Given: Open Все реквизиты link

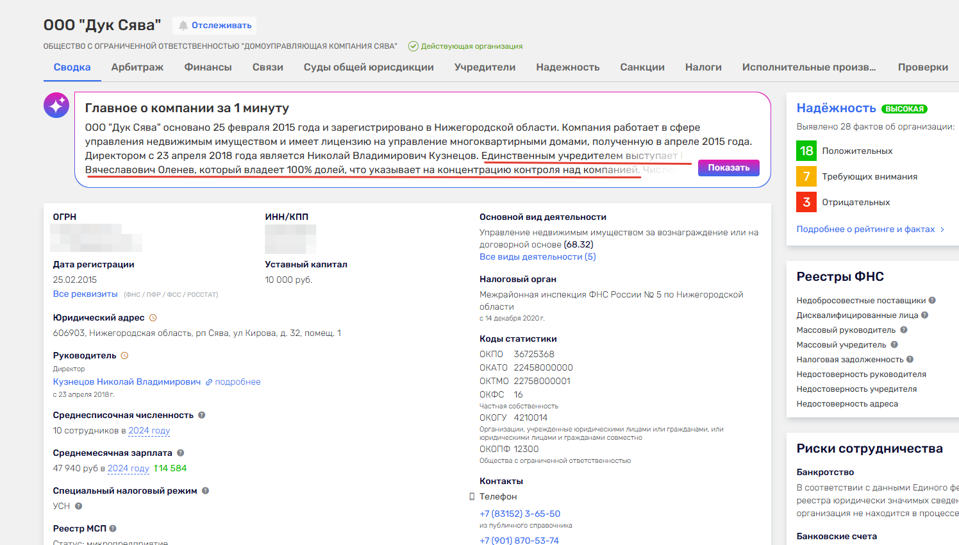Looking at the screenshot, I should coord(85,294).
